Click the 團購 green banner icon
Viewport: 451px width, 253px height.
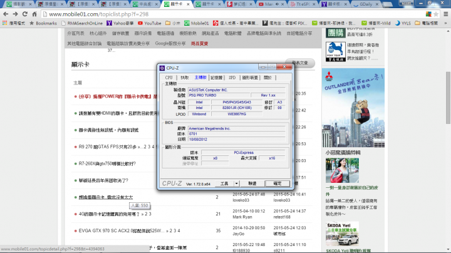point(335,33)
